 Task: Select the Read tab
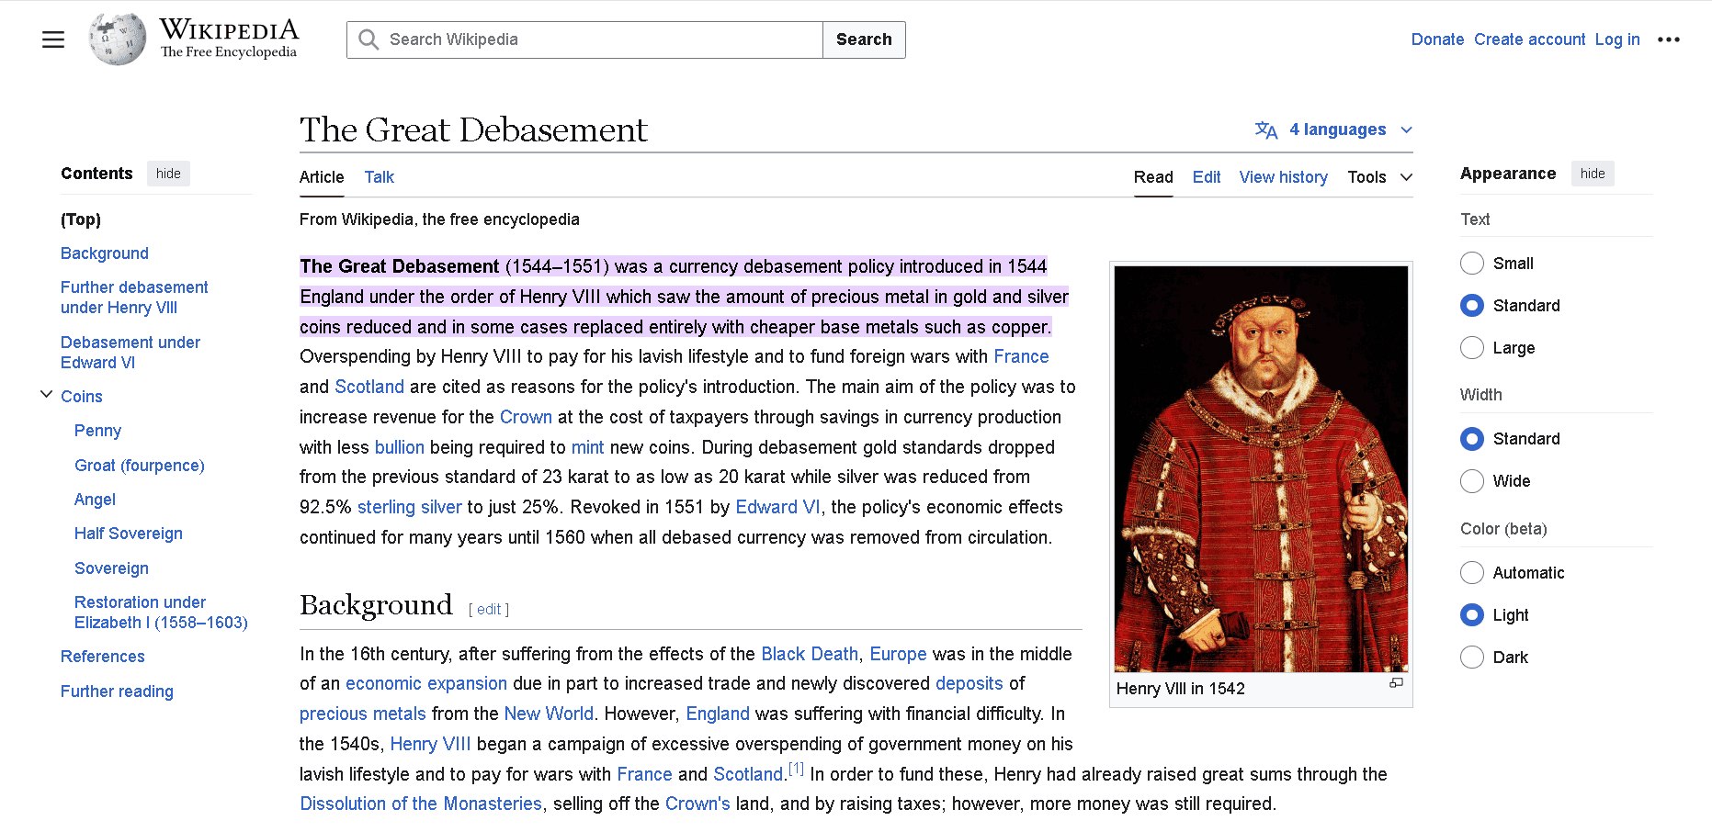pyautogui.click(x=1153, y=177)
